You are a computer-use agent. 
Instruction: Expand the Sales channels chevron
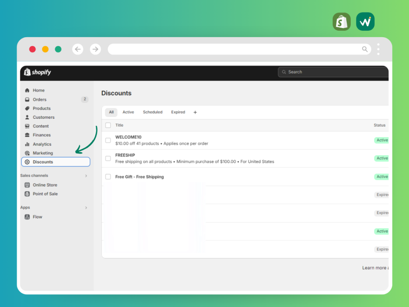86,176
